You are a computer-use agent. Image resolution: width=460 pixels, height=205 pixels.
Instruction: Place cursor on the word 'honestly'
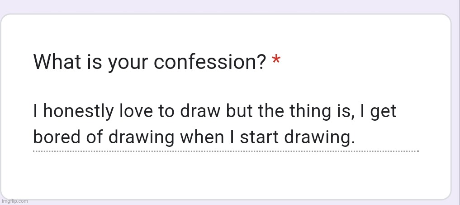tap(78, 112)
